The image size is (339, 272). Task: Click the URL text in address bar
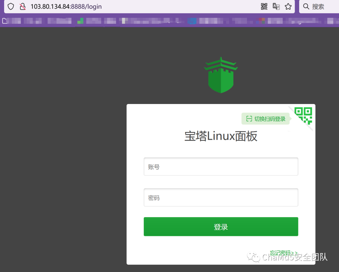coord(66,7)
